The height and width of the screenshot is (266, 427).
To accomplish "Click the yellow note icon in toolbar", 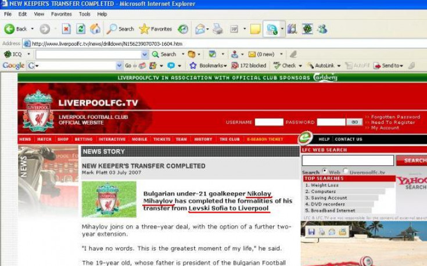I will [255, 29].
